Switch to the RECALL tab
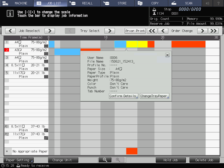 (x=84, y=3)
